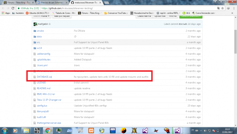Open the config.lua file
Viewport: 237px width, 134px height.
42,106
